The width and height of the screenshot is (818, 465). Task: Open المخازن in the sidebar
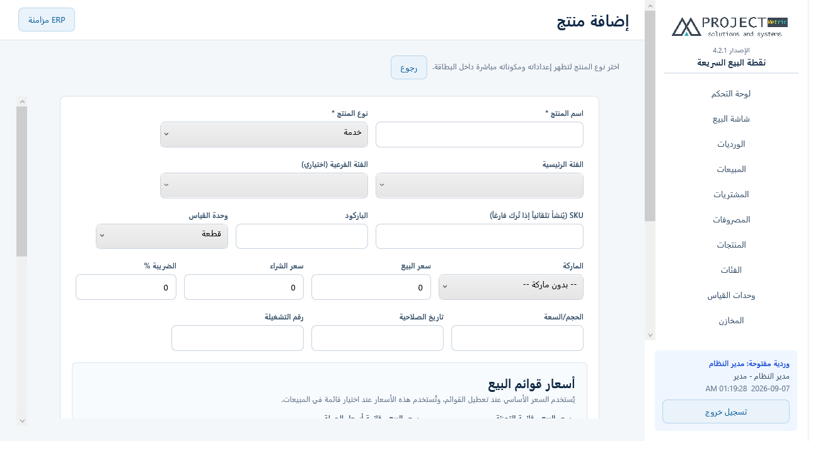[731, 320]
